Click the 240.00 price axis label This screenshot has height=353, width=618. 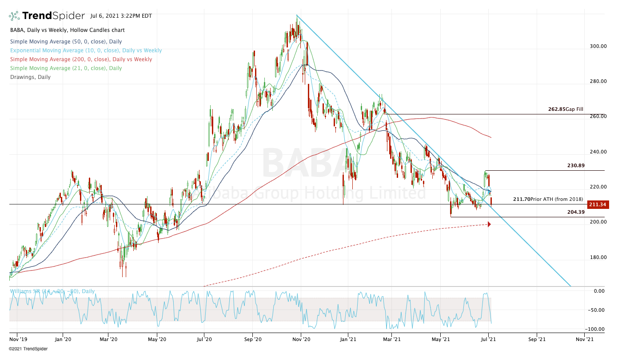click(598, 152)
